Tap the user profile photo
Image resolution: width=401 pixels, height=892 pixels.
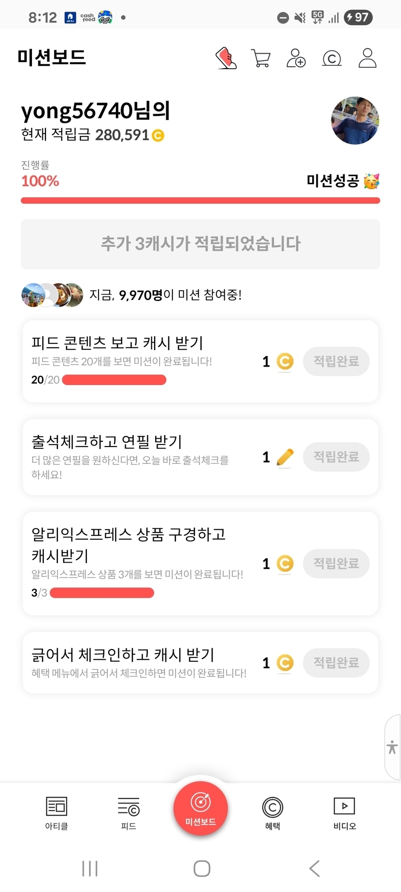pyautogui.click(x=355, y=120)
